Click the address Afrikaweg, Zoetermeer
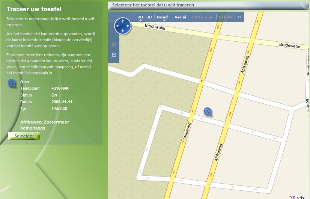 [45, 122]
